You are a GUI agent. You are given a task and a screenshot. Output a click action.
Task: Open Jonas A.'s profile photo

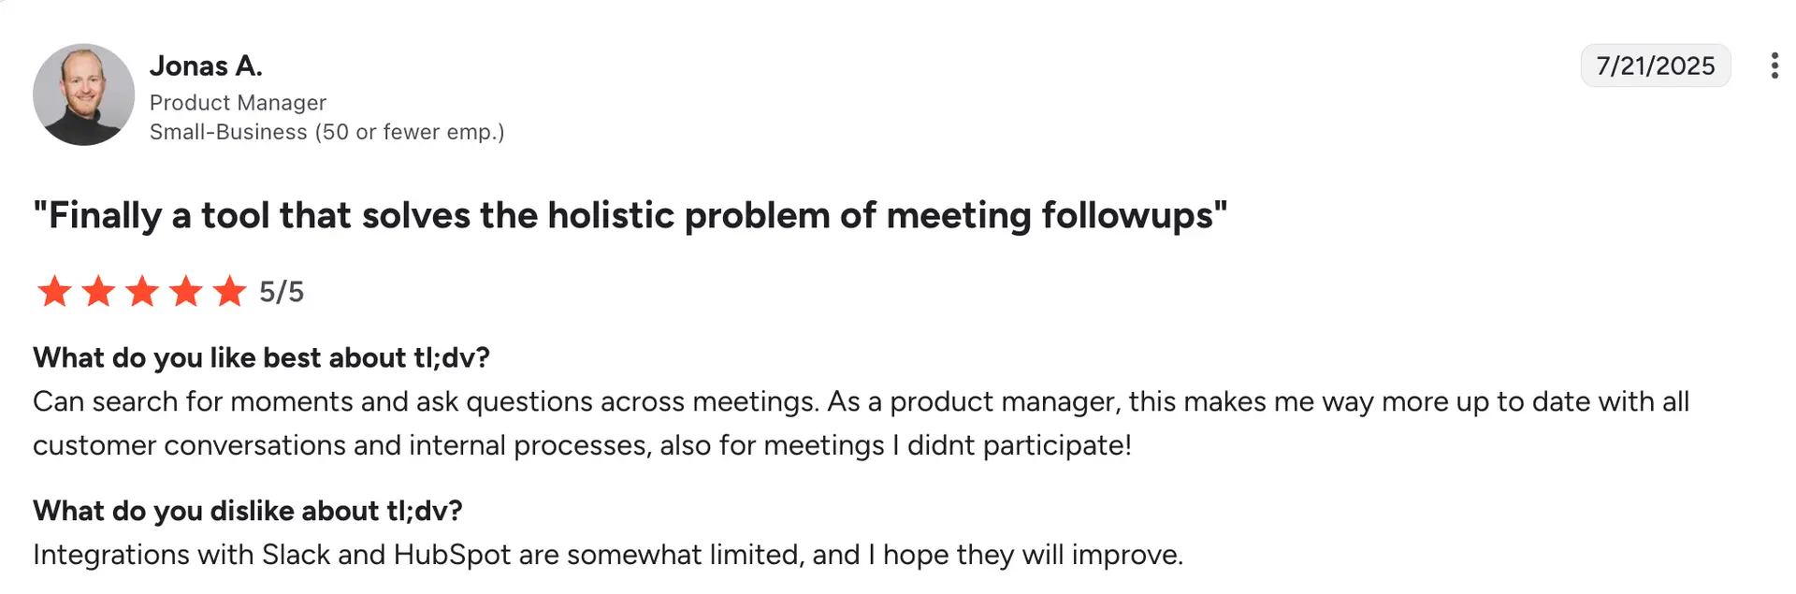click(x=84, y=94)
